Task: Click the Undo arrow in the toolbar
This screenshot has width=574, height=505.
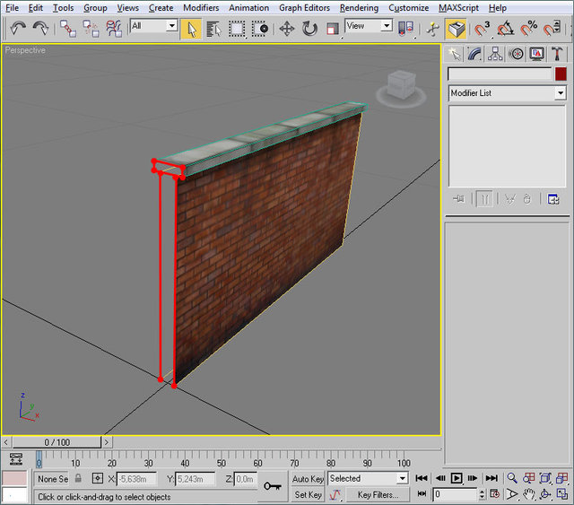Action: (18, 28)
